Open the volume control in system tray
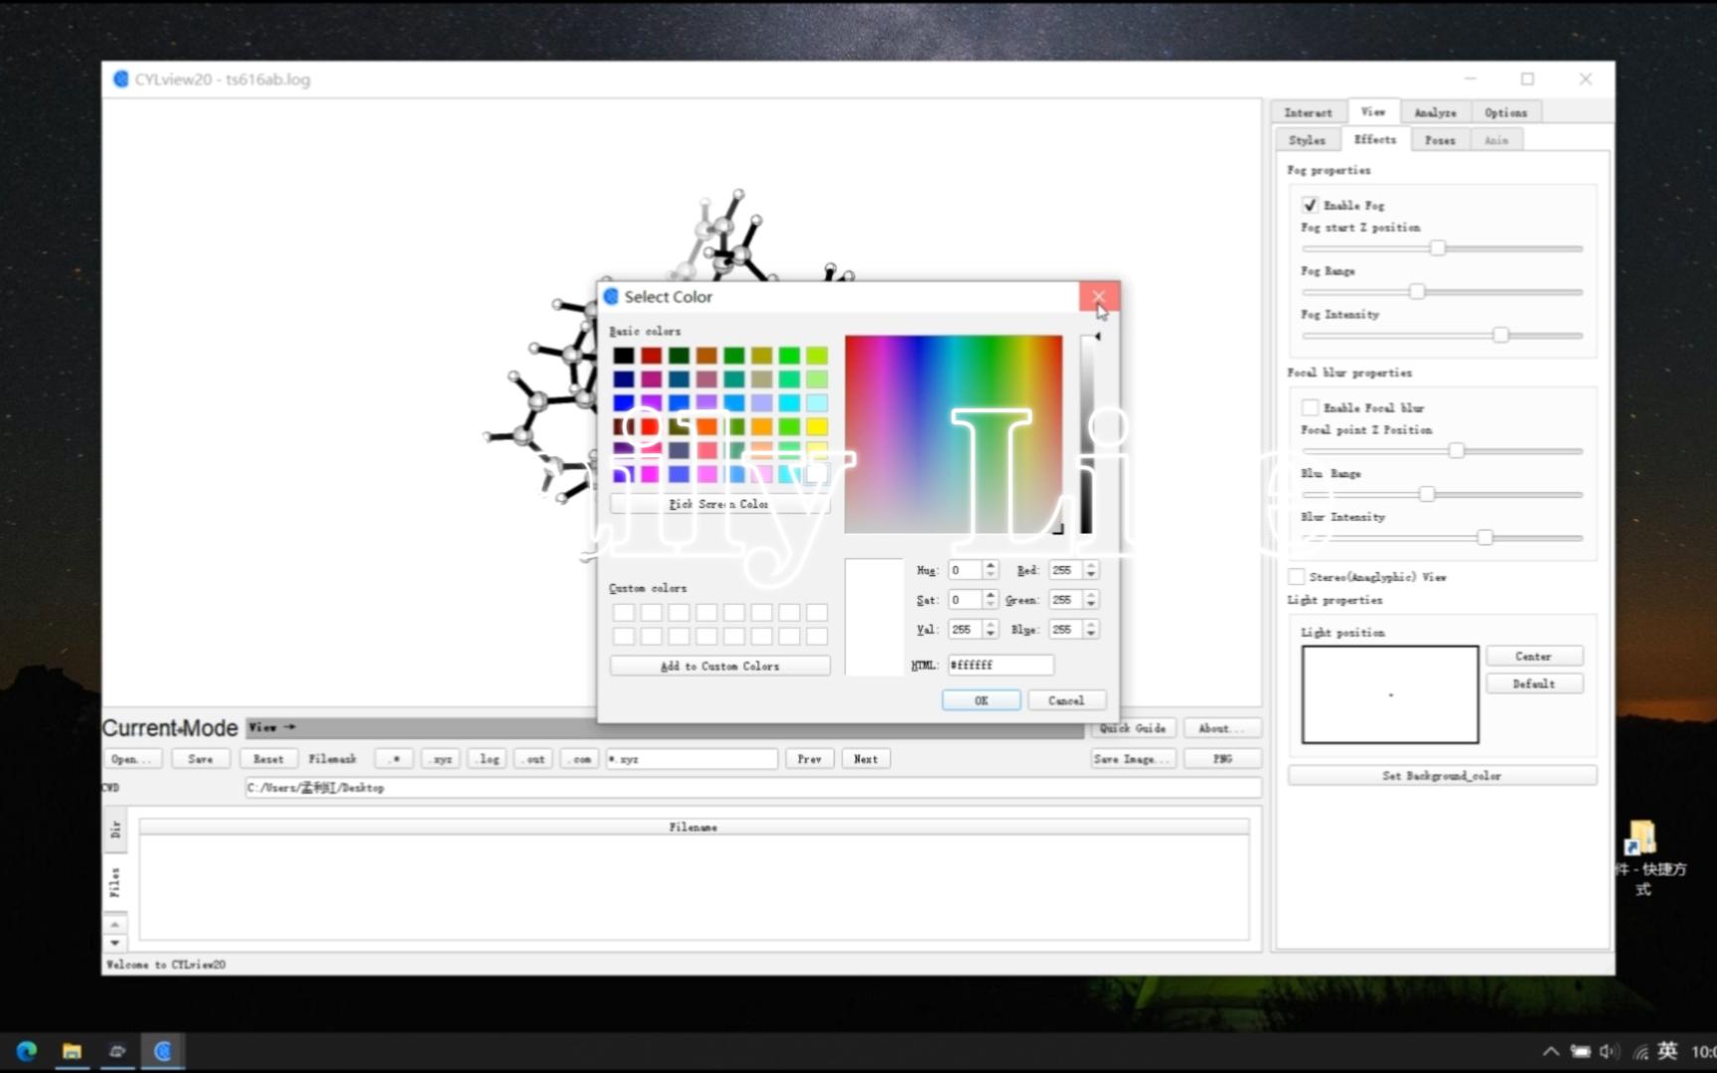 (x=1610, y=1051)
